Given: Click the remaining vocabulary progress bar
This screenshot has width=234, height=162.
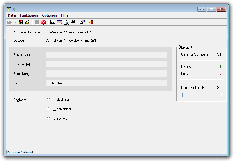Looking at the screenshot, I should 201,95.
